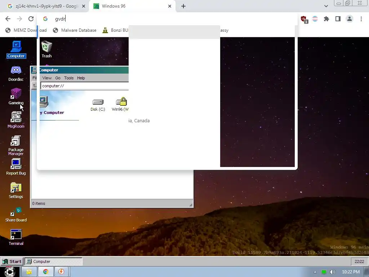Open the View menu in Computer window
Screen dimensions: 369x277
pos(47,78)
